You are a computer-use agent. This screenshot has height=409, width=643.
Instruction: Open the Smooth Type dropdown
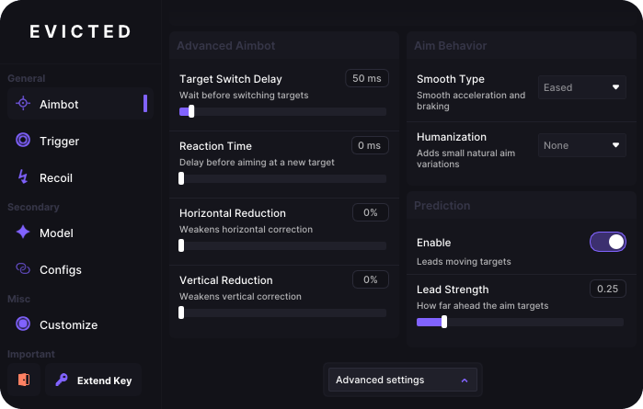click(582, 87)
